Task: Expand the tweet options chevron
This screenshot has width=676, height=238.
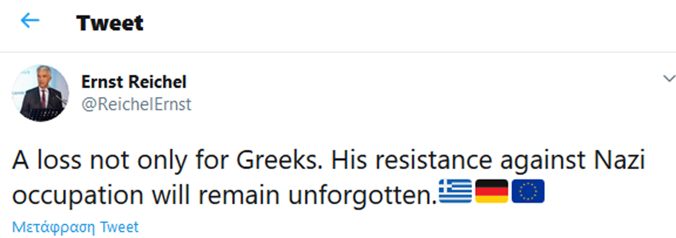Action: coord(669,79)
